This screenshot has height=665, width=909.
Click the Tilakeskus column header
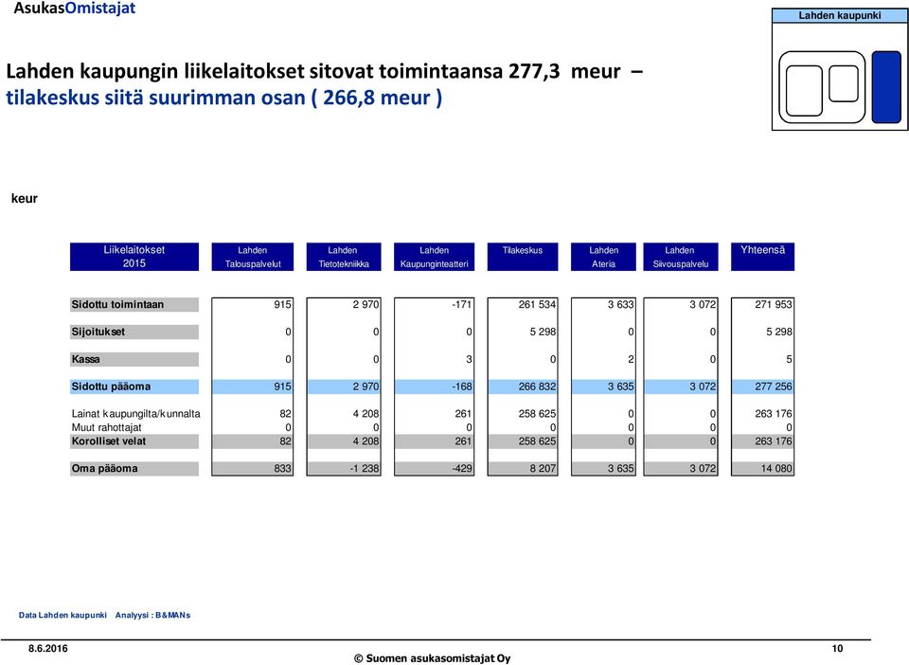pos(523,257)
